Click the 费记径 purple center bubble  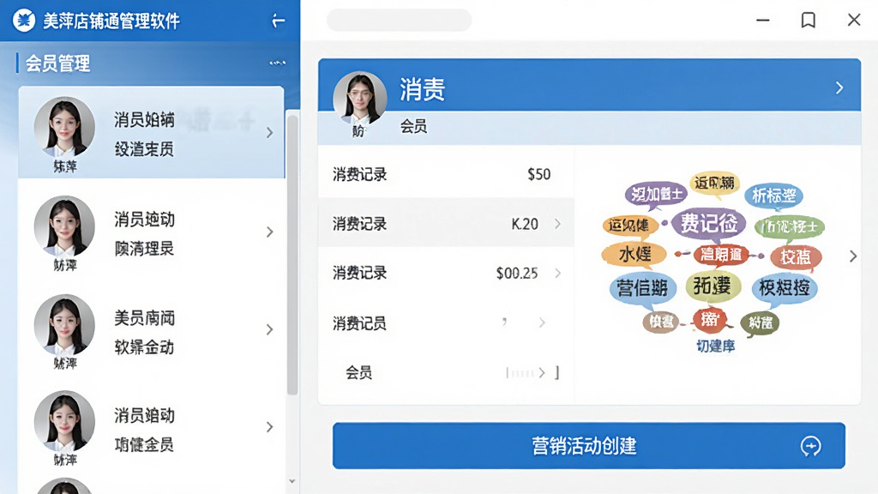click(708, 224)
